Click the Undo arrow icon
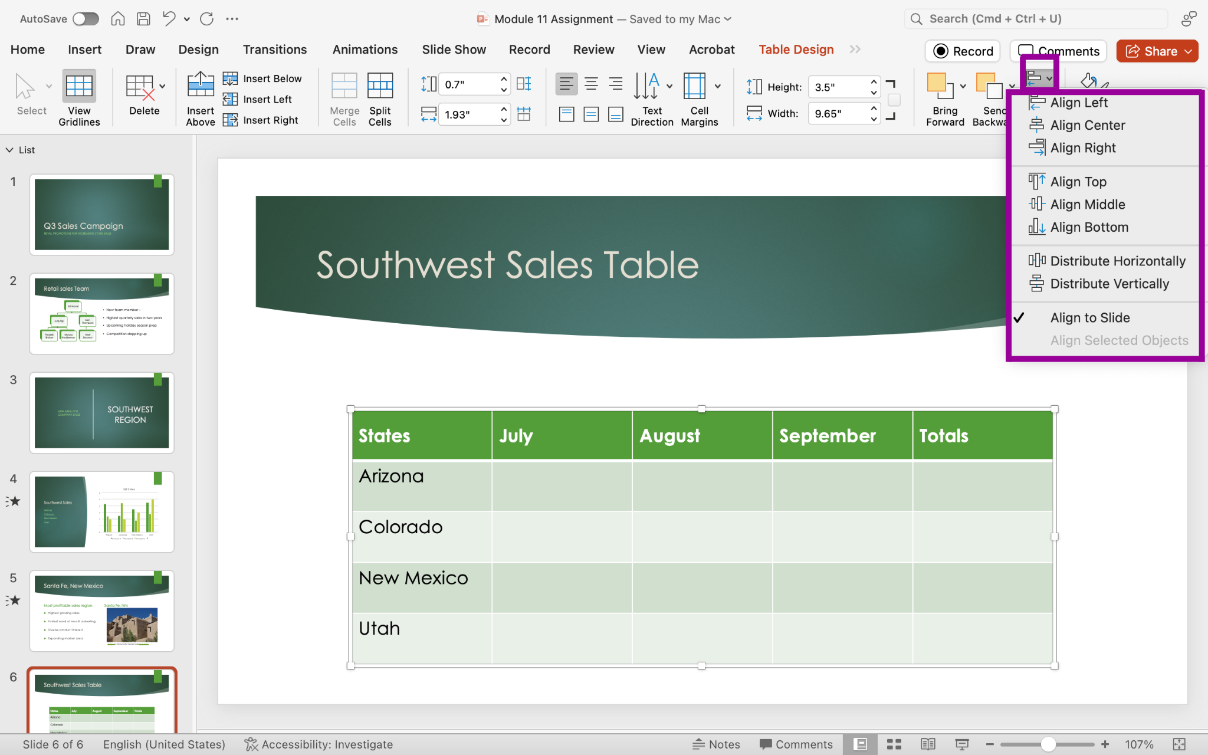1208x755 pixels. click(x=169, y=19)
